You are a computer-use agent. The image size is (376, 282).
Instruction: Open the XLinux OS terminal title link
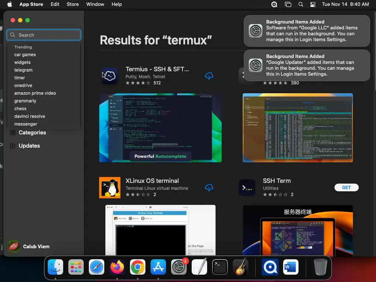[152, 181]
